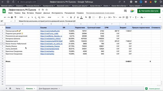The height and width of the screenshot is (91, 163).
Task: Click the formula bar text
Action: point(47,21)
